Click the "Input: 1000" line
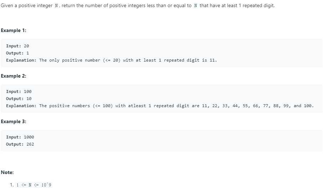Viewport: 323px width, 189px height. point(20,137)
